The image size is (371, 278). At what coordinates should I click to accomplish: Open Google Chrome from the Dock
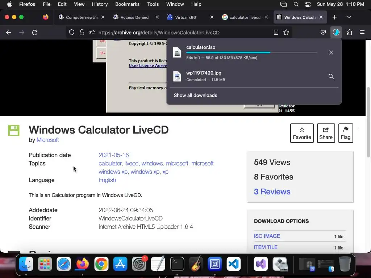tap(101, 264)
